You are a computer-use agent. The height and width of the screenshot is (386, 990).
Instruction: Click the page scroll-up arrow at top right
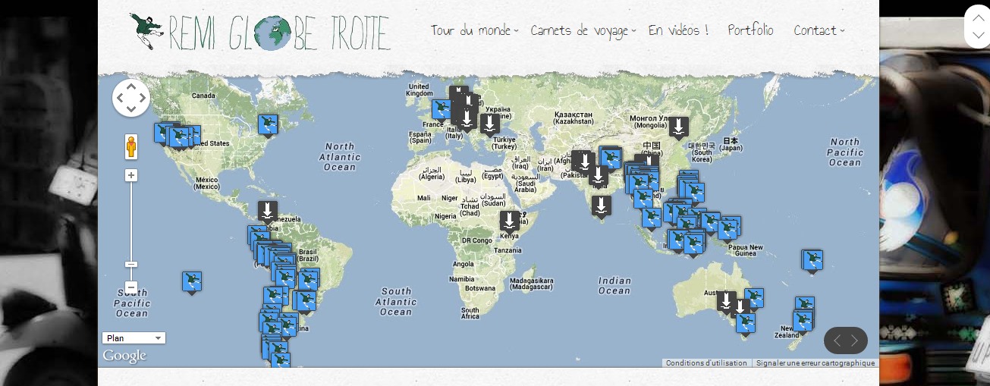coord(978,17)
